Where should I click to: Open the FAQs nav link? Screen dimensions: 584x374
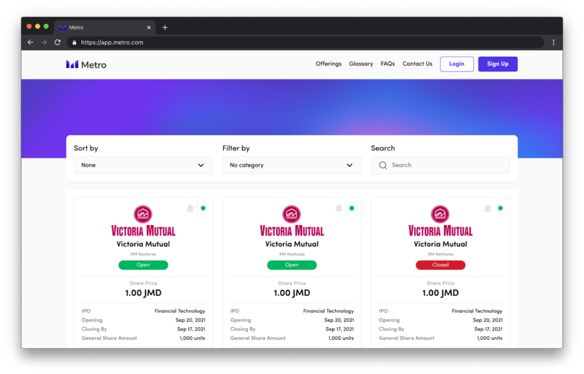point(388,64)
